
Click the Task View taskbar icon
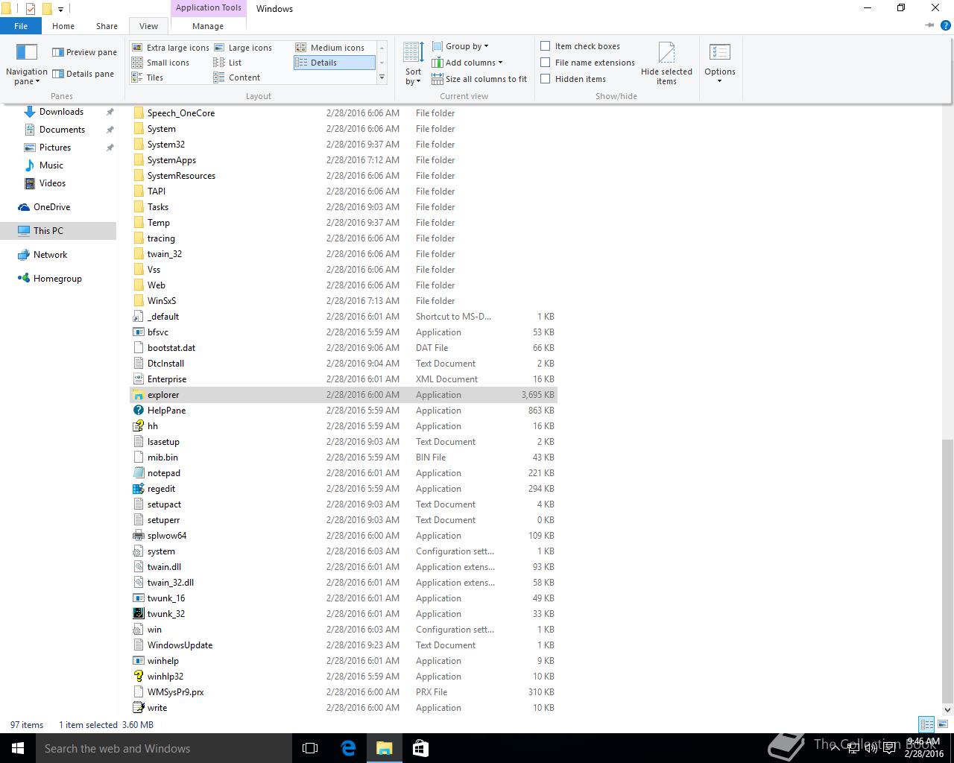tap(310, 748)
